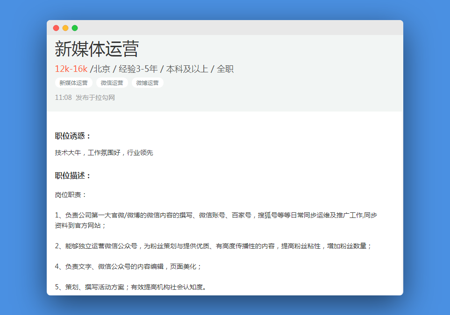Image resolution: width=450 pixels, height=315 pixels.
Task: Click the 职位诱惑 section heading
Action: click(x=72, y=136)
